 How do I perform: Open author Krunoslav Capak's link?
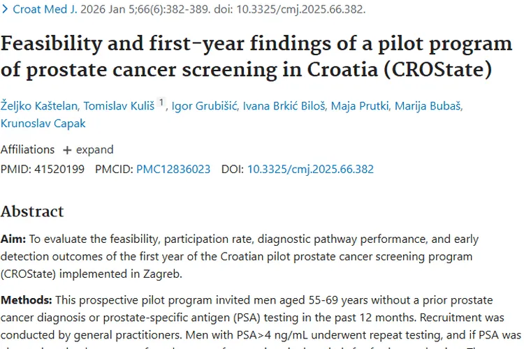coord(45,124)
